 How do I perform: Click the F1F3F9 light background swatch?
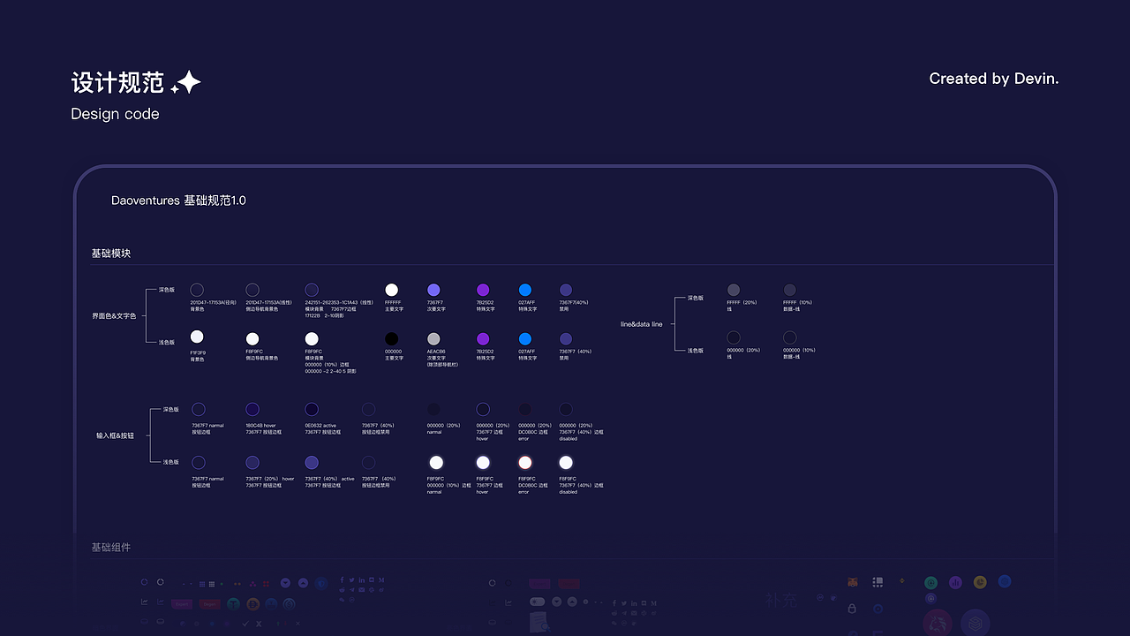pos(197,337)
